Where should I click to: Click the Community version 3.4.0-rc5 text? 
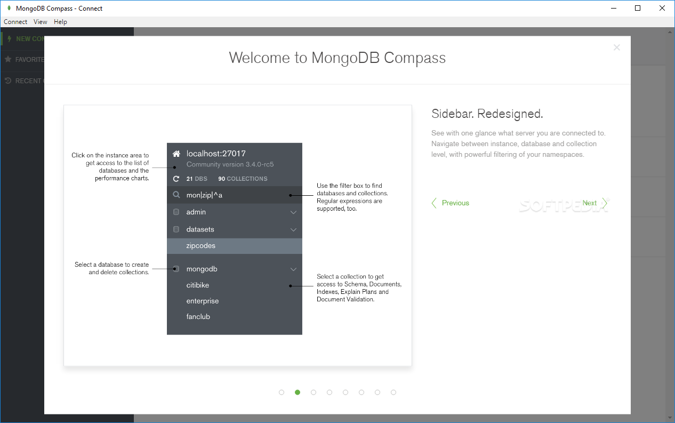[230, 165]
